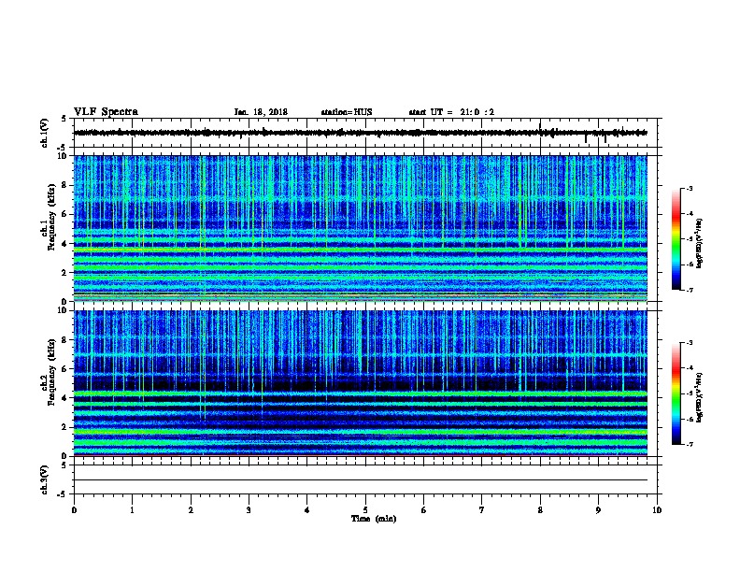Click the ch.1 spectrogram panel
The width and height of the screenshot is (740, 572).
pos(360,228)
